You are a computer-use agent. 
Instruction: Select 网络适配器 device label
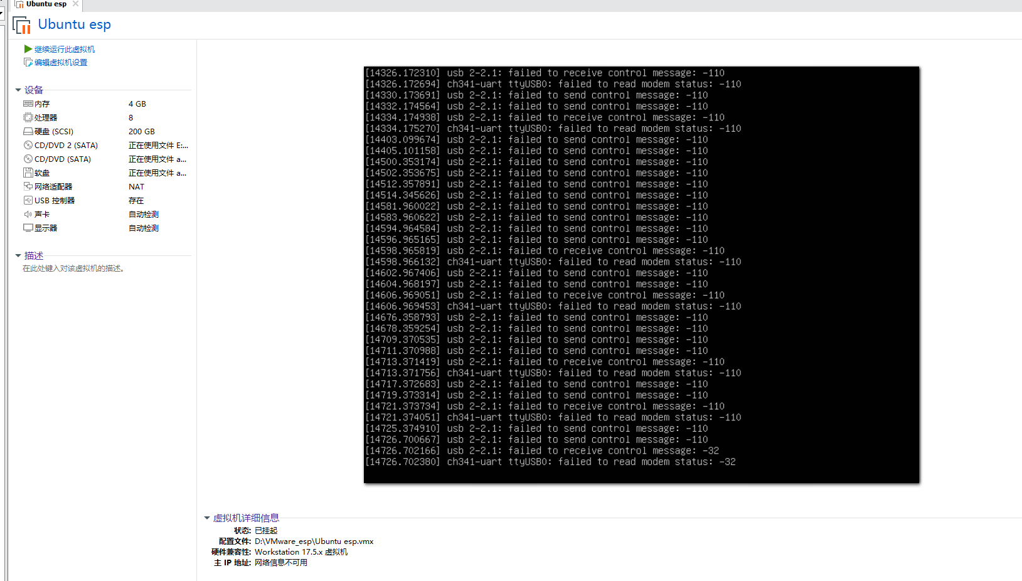(x=53, y=186)
